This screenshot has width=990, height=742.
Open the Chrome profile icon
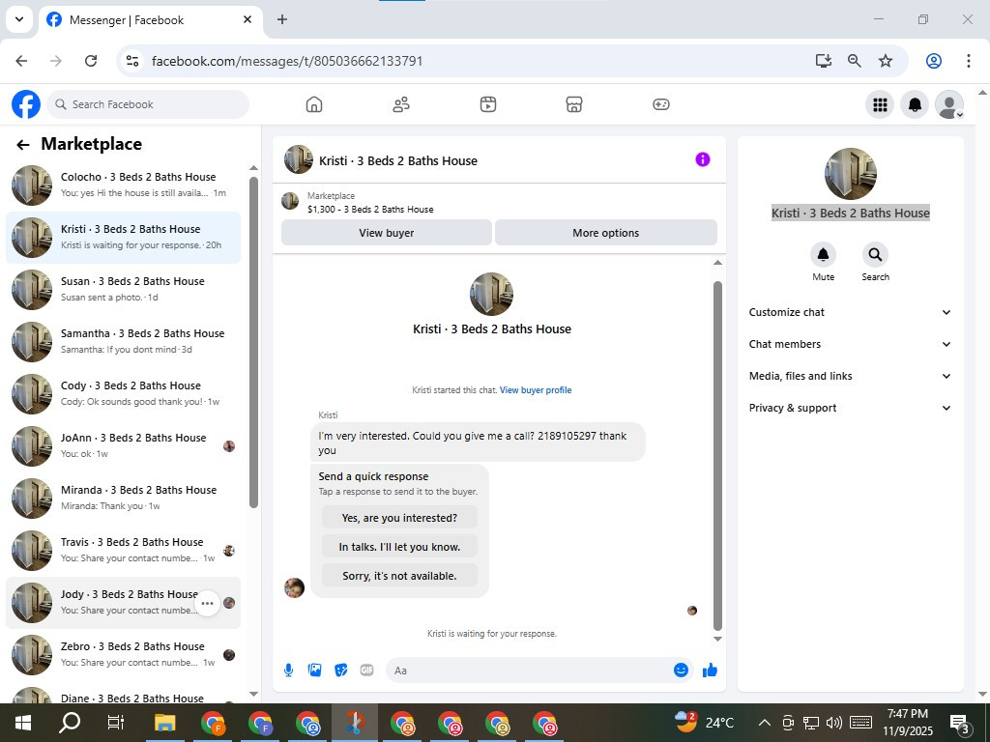click(934, 61)
